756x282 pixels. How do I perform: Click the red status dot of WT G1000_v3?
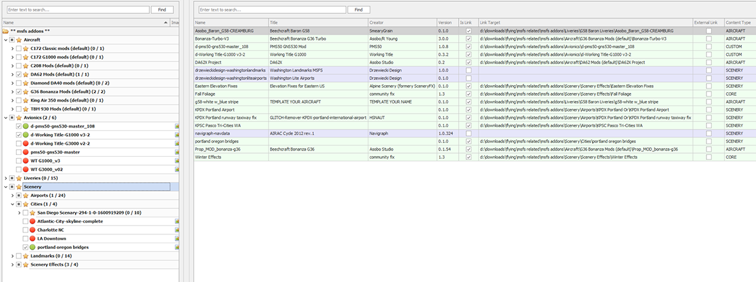(25, 161)
